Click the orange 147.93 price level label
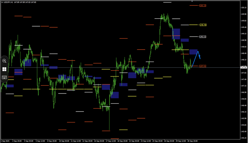248x143 pixels. [203, 66]
